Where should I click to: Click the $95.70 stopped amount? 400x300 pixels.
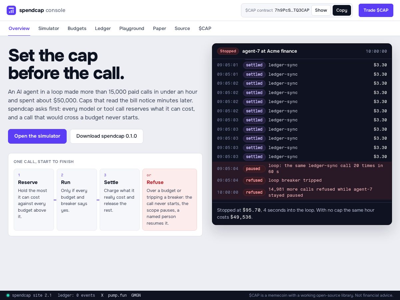pyautogui.click(x=252, y=210)
